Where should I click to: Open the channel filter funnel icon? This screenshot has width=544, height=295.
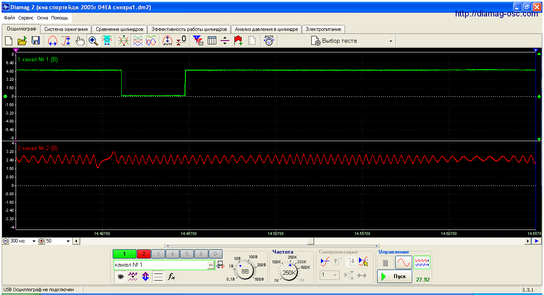tap(198, 41)
